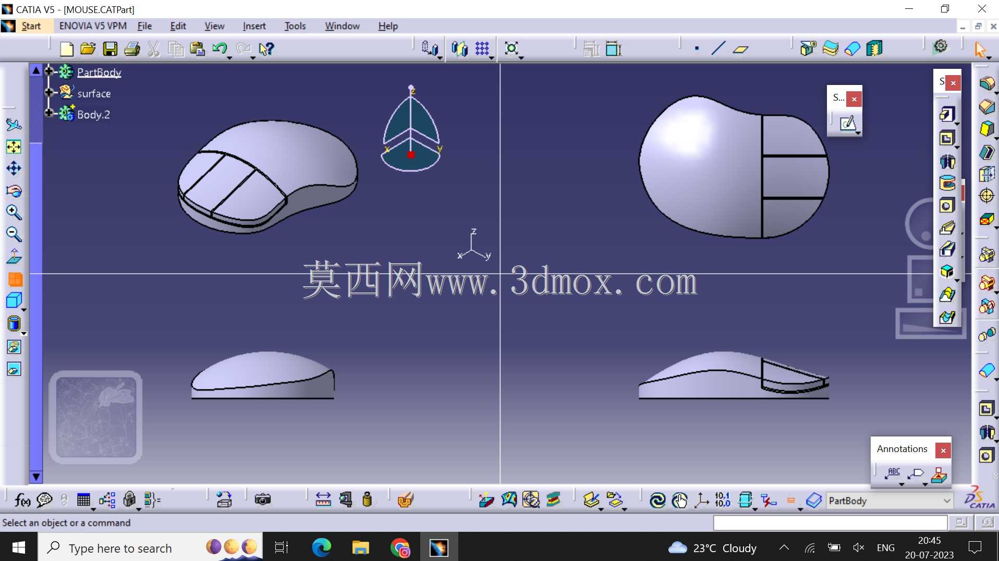The width and height of the screenshot is (999, 561).
Task: Click the Zoom Out magnifier
Action: tap(14, 234)
